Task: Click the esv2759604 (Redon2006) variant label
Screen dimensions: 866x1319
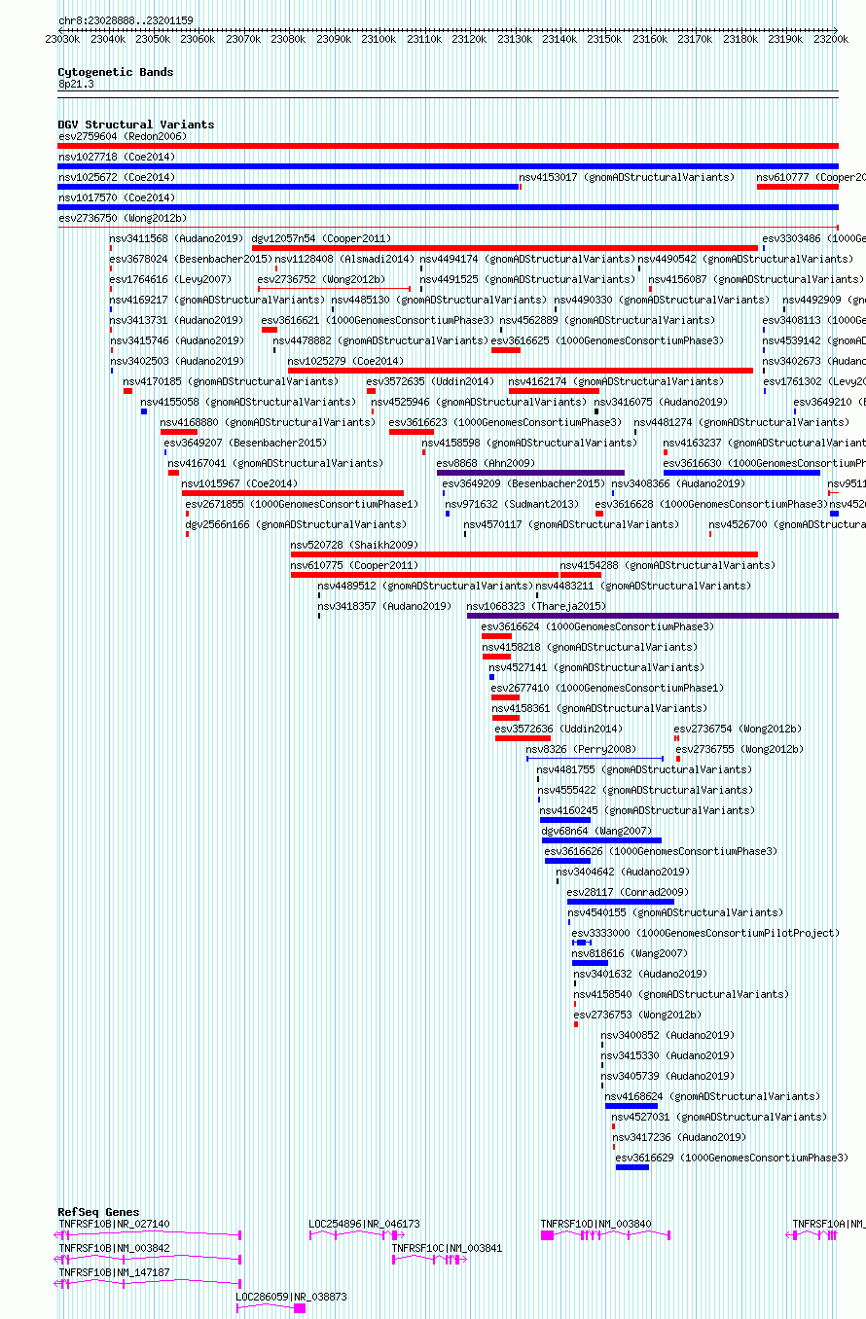Action: click(123, 136)
